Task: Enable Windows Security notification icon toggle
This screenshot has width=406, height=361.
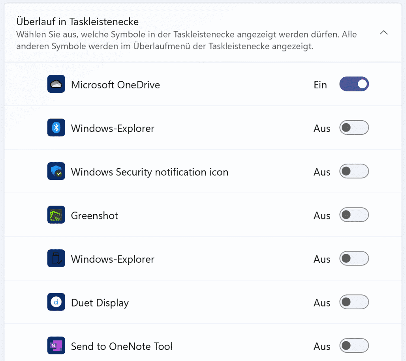Action: (x=354, y=172)
